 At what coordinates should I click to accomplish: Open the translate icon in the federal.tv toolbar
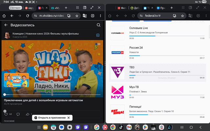point(190,15)
